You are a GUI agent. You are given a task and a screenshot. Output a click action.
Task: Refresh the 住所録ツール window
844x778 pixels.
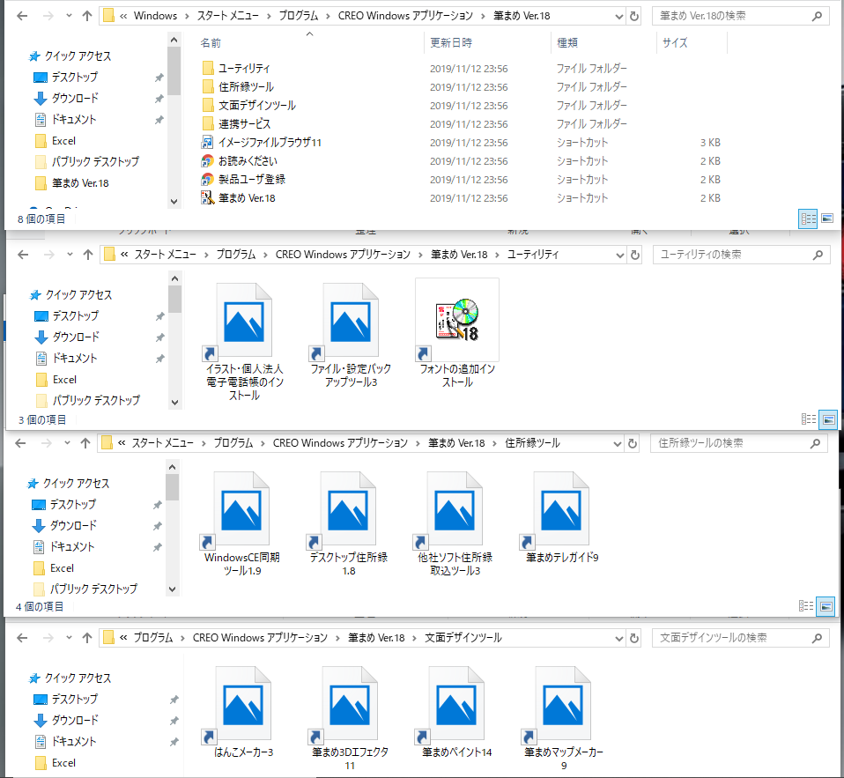633,443
